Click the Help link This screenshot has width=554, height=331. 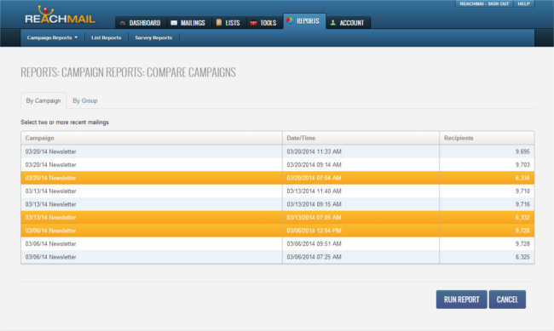click(523, 4)
